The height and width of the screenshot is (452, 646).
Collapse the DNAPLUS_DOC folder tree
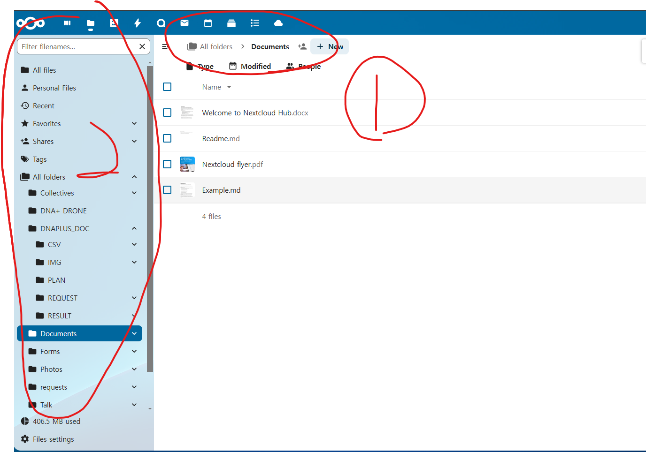[134, 228]
